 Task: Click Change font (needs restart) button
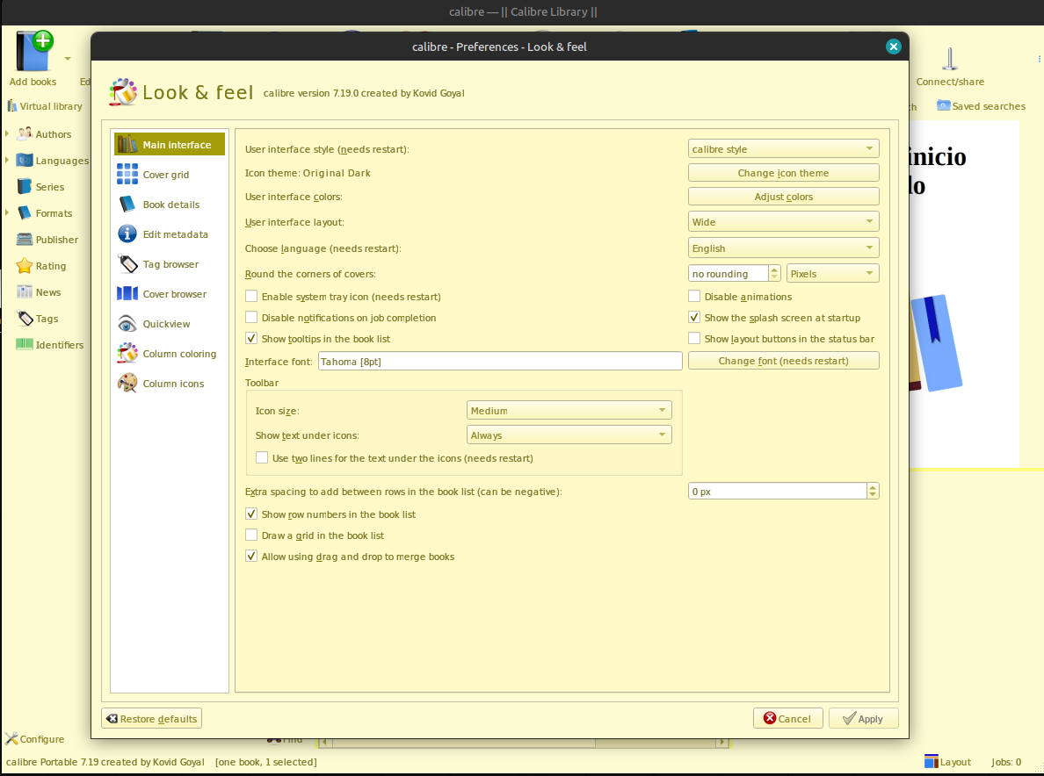pos(783,361)
